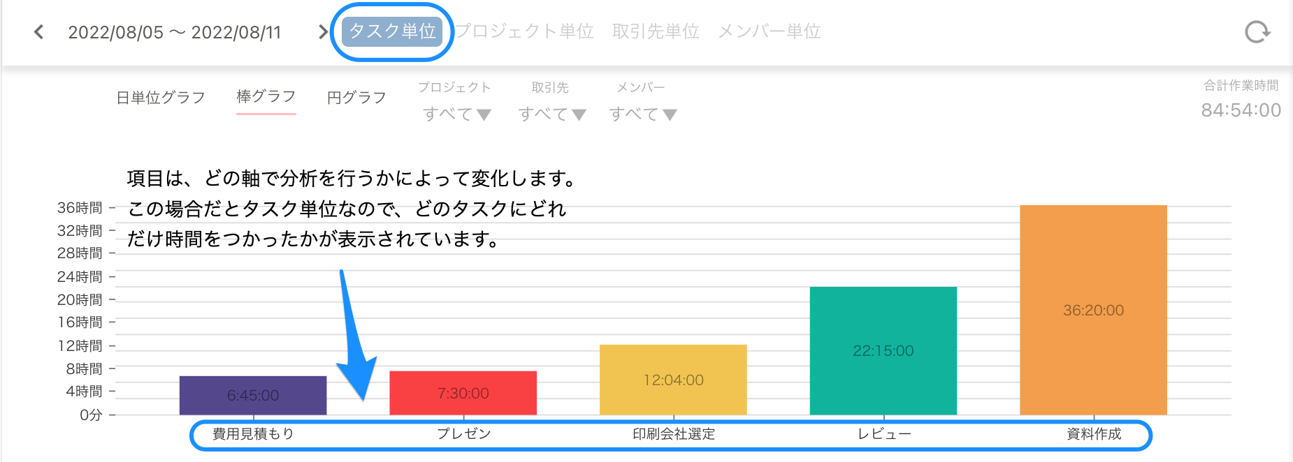The width and height of the screenshot is (1293, 462).
Task: Select the タスク単位 tab
Action: pyautogui.click(x=391, y=31)
